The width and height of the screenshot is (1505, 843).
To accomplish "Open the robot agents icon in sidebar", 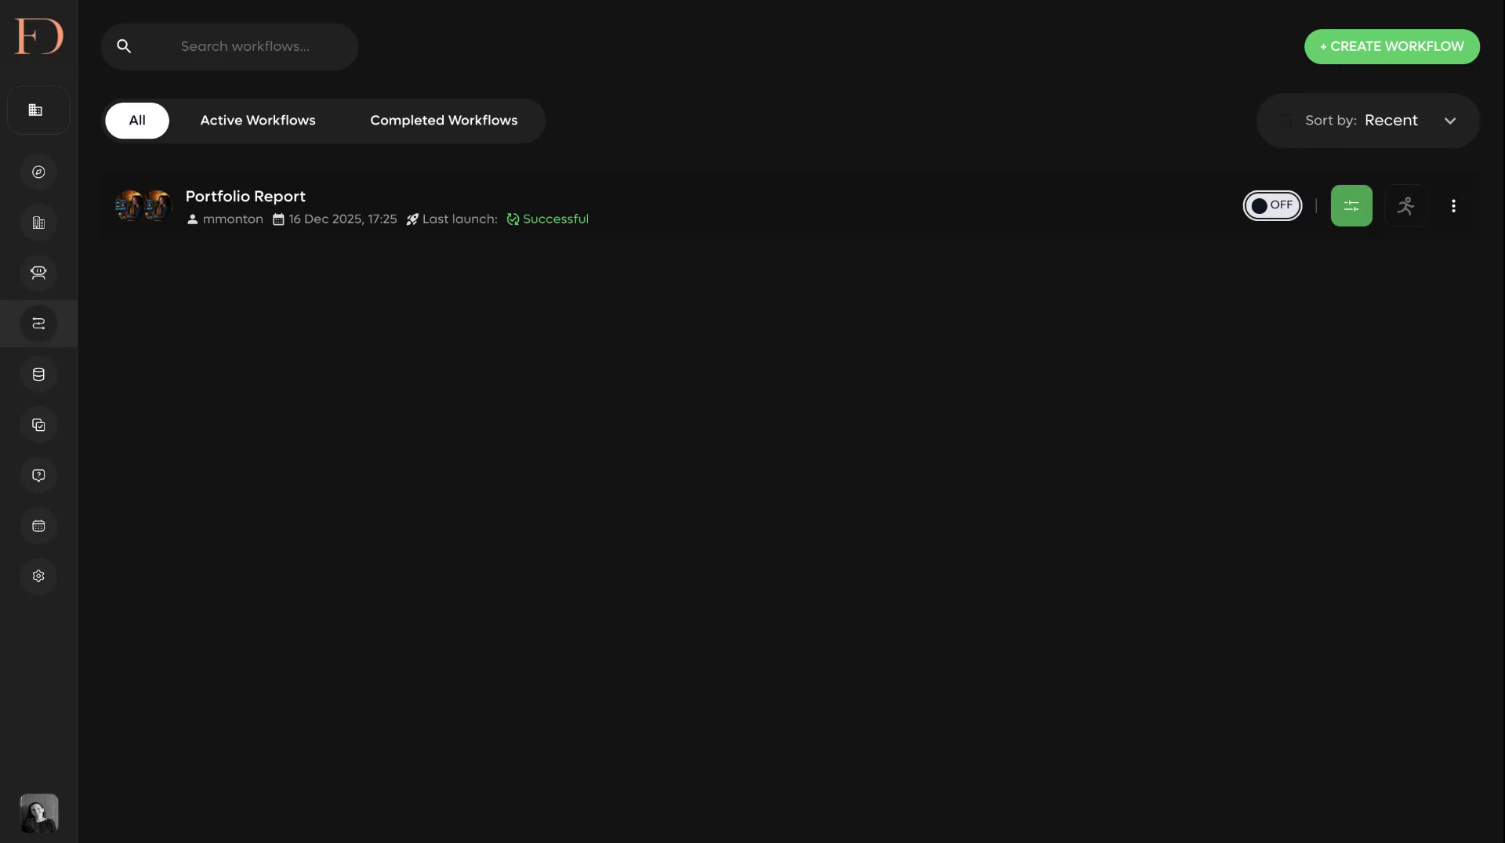I will 38,273.
